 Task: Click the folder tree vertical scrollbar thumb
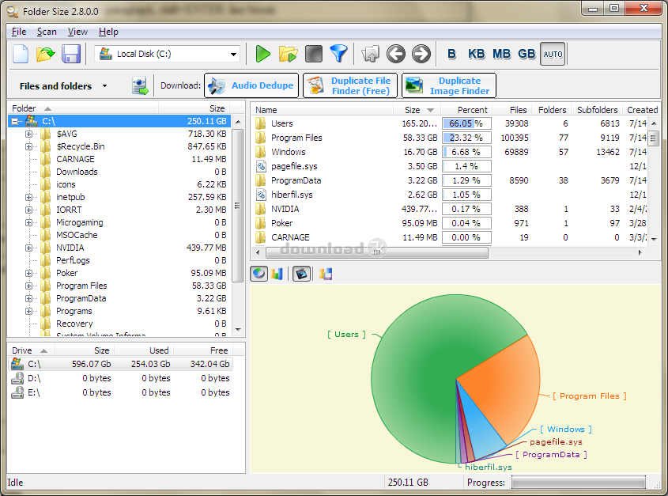tap(238, 206)
